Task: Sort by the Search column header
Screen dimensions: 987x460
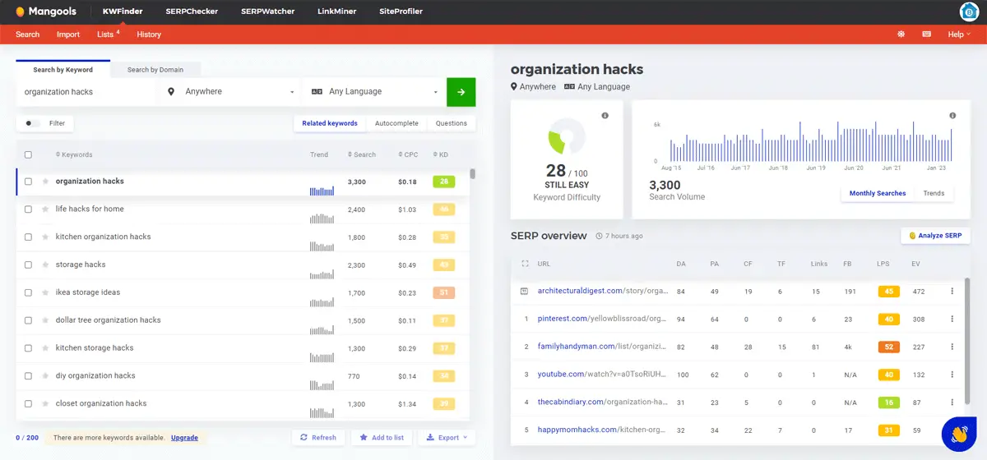Action: click(x=362, y=154)
